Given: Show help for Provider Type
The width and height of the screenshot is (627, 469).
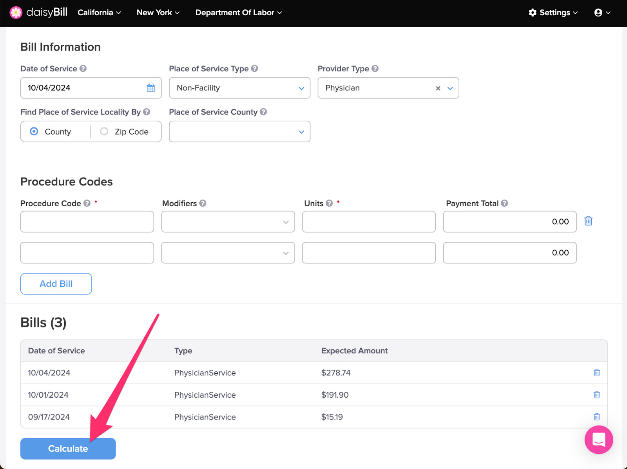Looking at the screenshot, I should (375, 69).
